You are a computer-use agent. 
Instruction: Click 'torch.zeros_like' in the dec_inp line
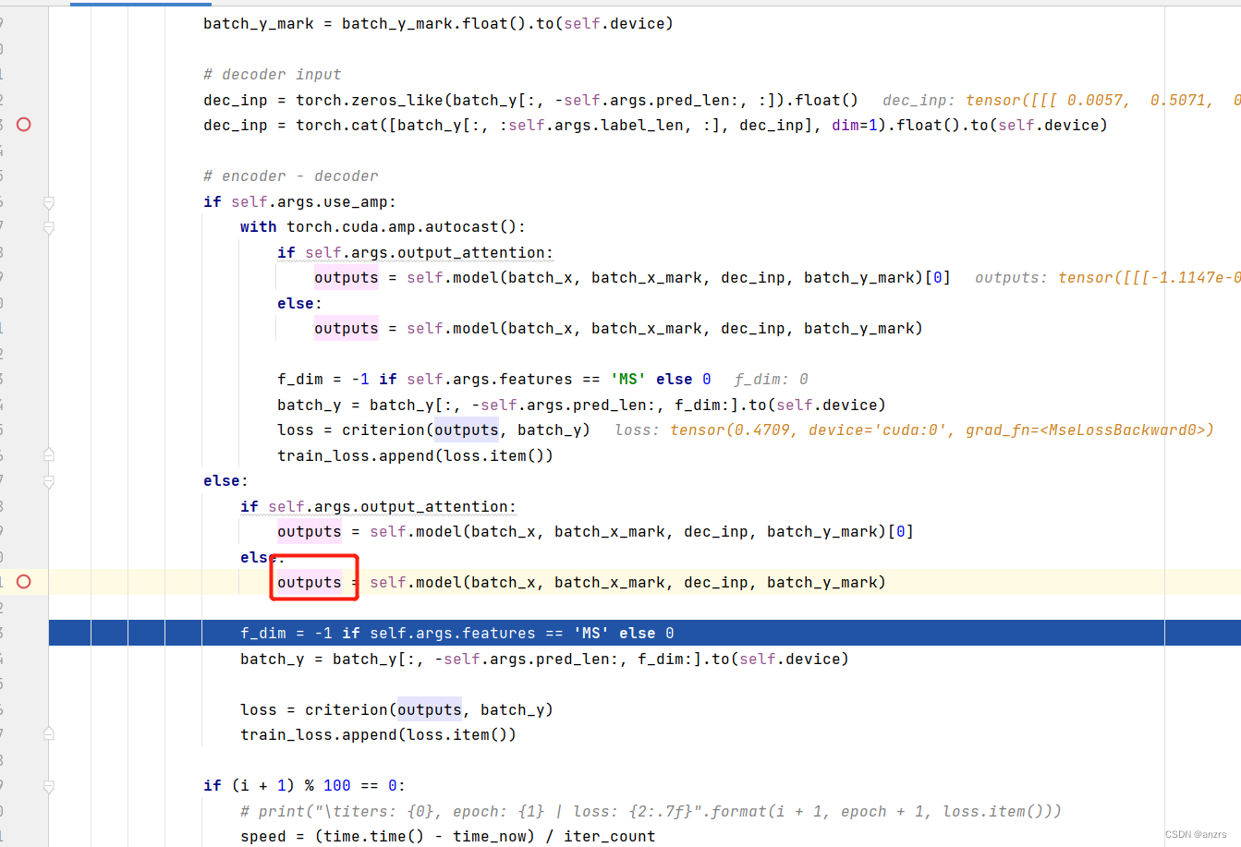370,100
